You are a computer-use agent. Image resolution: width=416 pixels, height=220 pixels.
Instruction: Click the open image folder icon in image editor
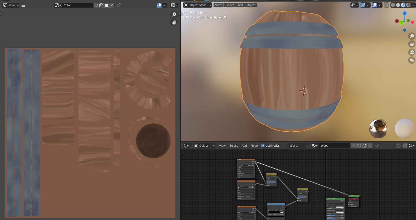107,5
